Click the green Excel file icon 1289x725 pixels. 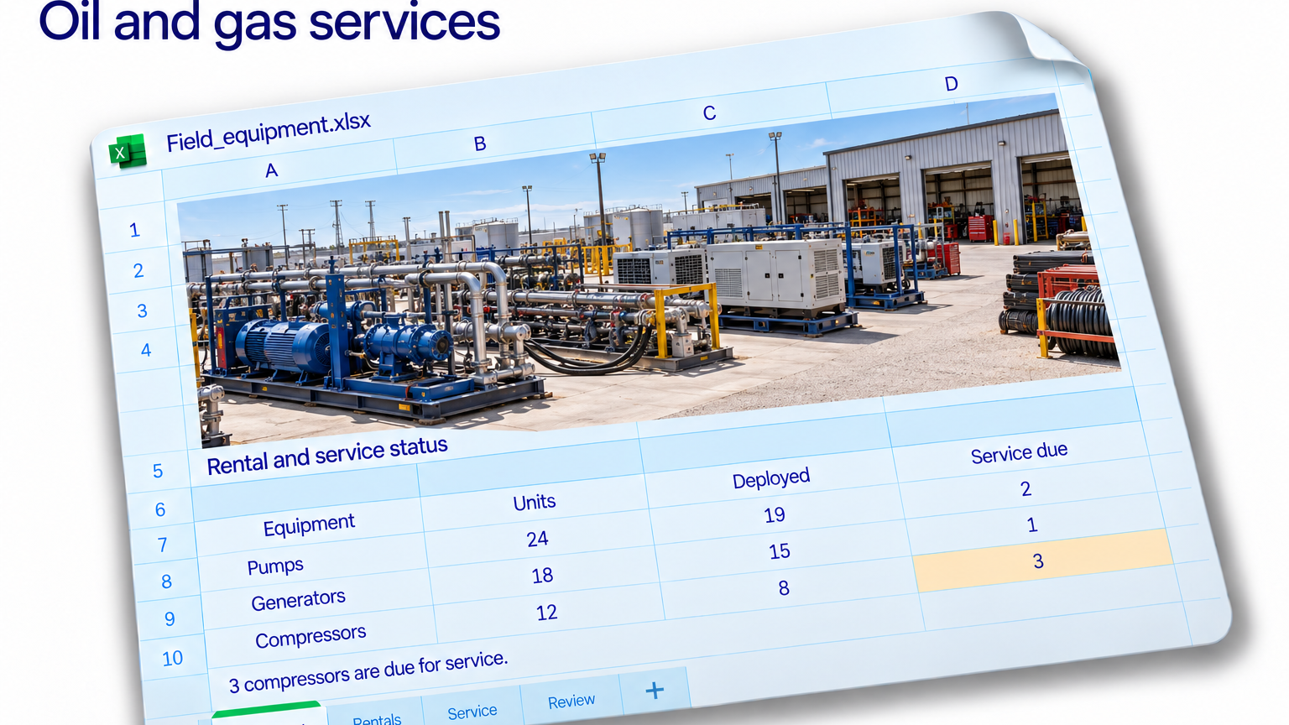128,152
